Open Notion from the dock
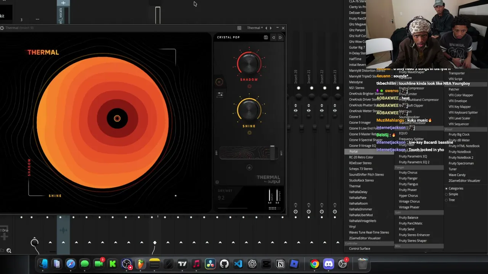488x274 pixels. pos(280,264)
